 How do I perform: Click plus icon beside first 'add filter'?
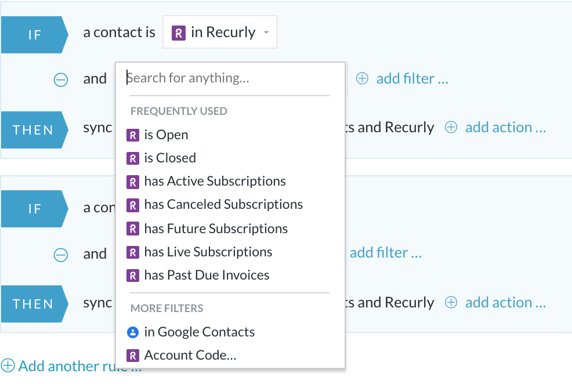point(362,78)
